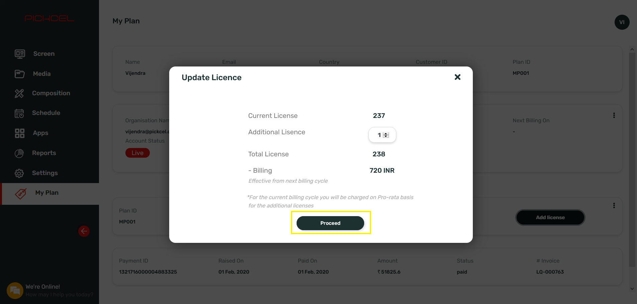The height and width of the screenshot is (304, 637).
Task: Click the Reports pie chart icon
Action: click(x=19, y=153)
